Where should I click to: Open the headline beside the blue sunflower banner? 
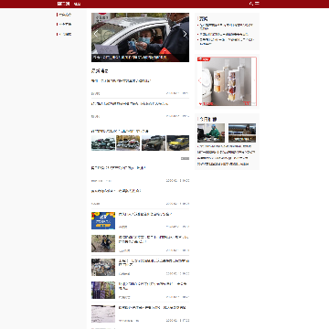(145, 214)
